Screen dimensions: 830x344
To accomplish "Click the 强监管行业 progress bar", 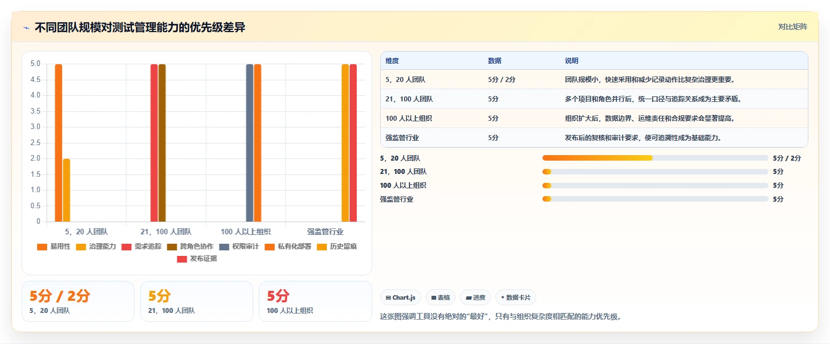I will (x=655, y=199).
